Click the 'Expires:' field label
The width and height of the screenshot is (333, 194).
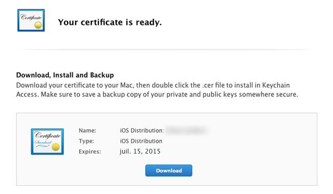point(90,151)
